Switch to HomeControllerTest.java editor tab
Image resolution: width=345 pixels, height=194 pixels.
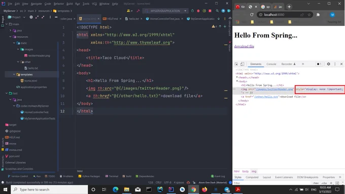pyautogui.click(x=164, y=19)
